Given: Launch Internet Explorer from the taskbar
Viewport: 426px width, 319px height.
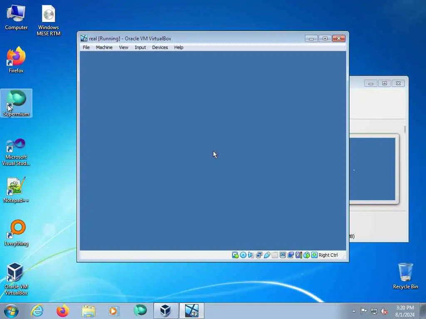Looking at the screenshot, I should pos(37,311).
